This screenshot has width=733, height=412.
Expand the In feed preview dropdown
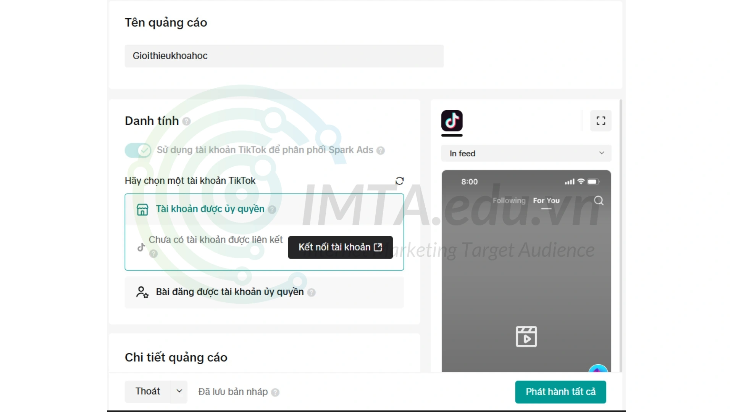[x=526, y=153]
